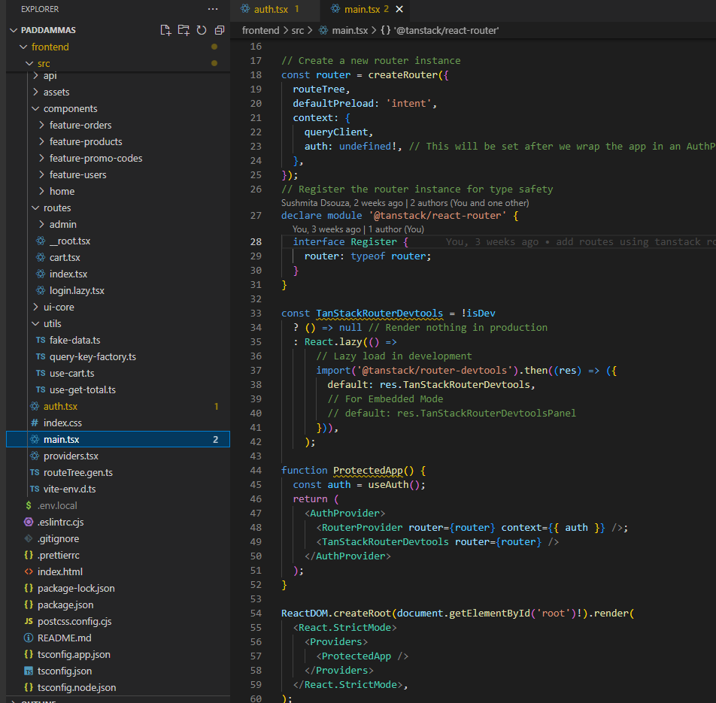Close the main.tsx editor tab
Screen dimensions: 716x703
point(399,9)
